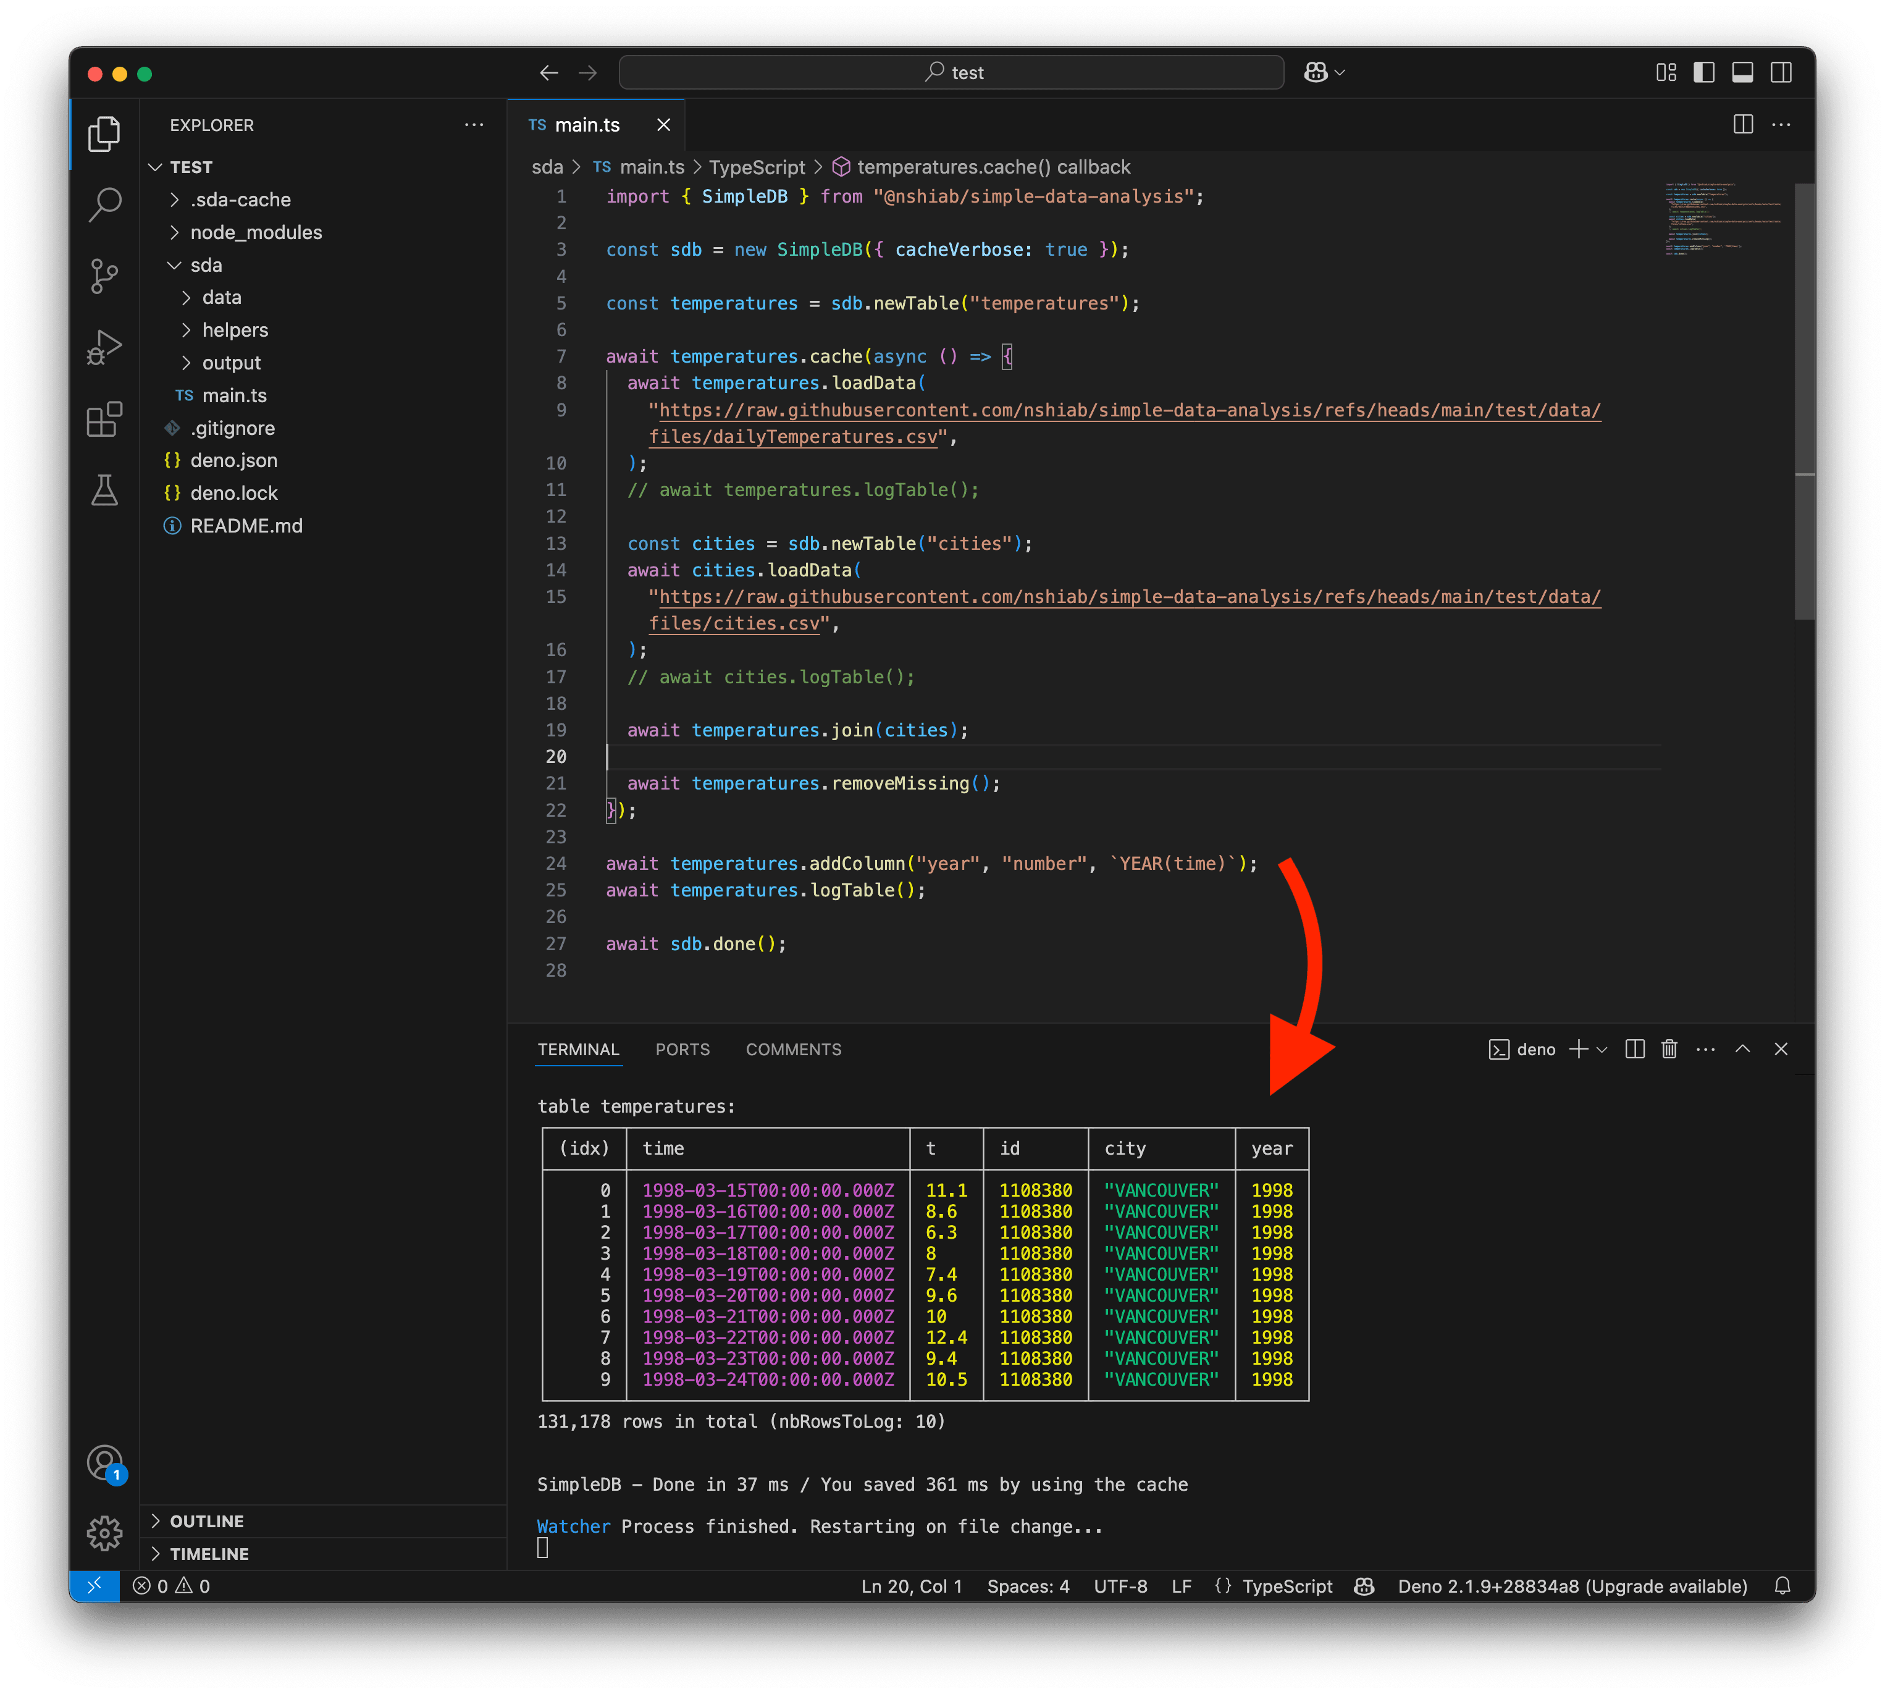The width and height of the screenshot is (1885, 1694).
Task: Open the Testing flask icon
Action: click(x=104, y=489)
